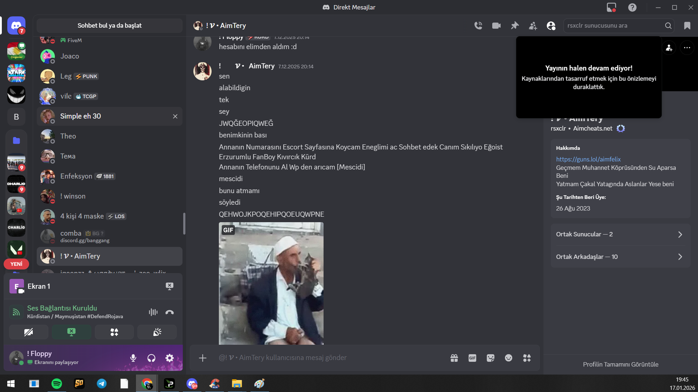
Task: Stop streaming Ekran 1 screen share
Action: pos(169,286)
